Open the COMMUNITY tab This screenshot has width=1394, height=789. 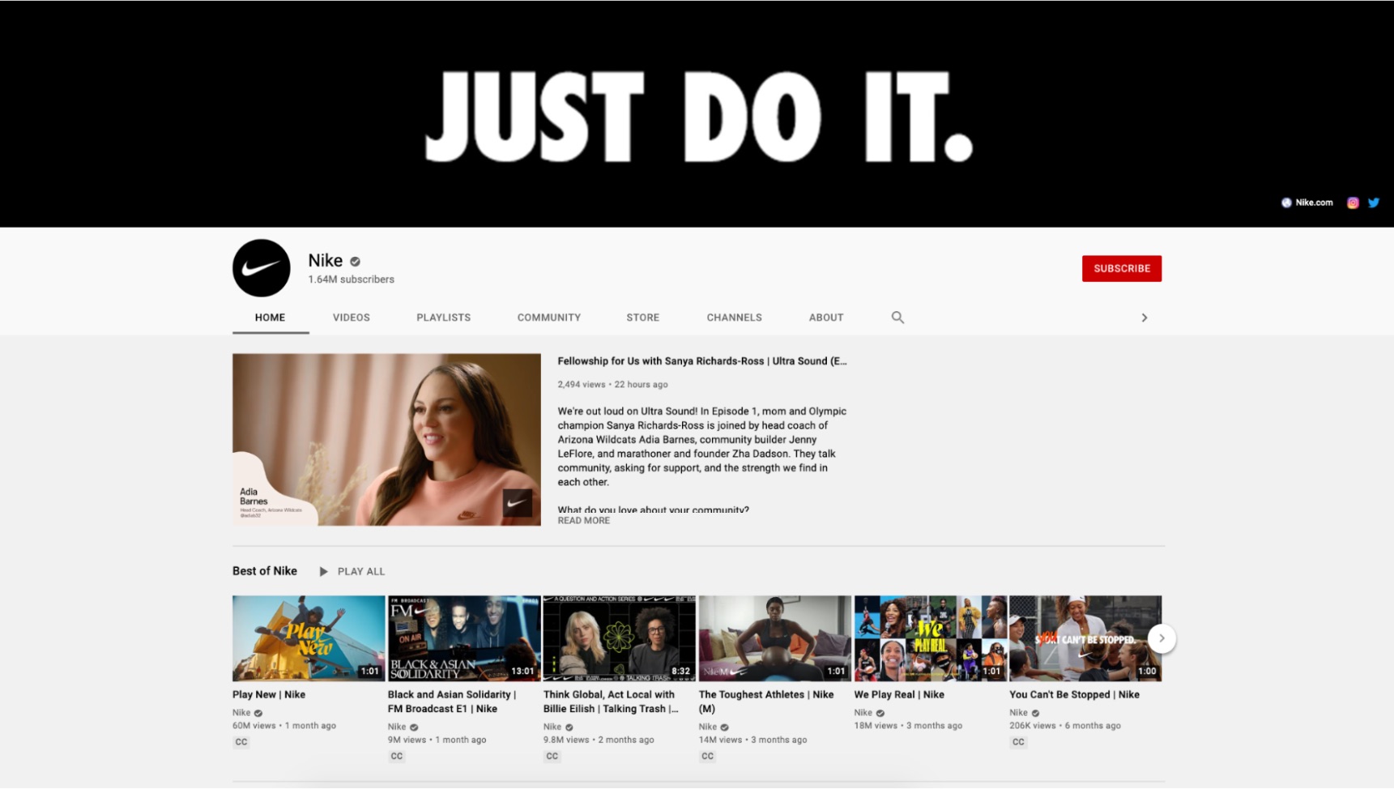coord(549,318)
